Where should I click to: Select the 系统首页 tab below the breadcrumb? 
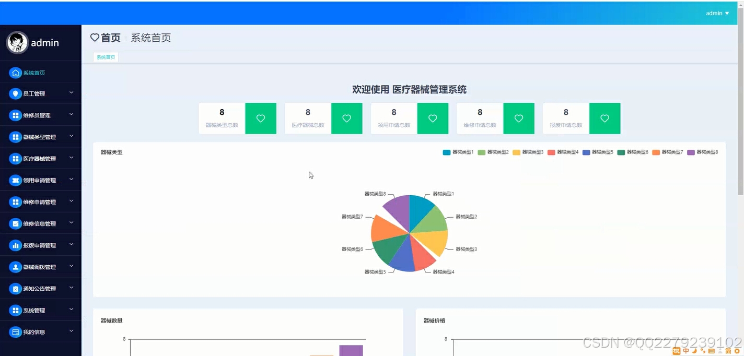coord(106,57)
